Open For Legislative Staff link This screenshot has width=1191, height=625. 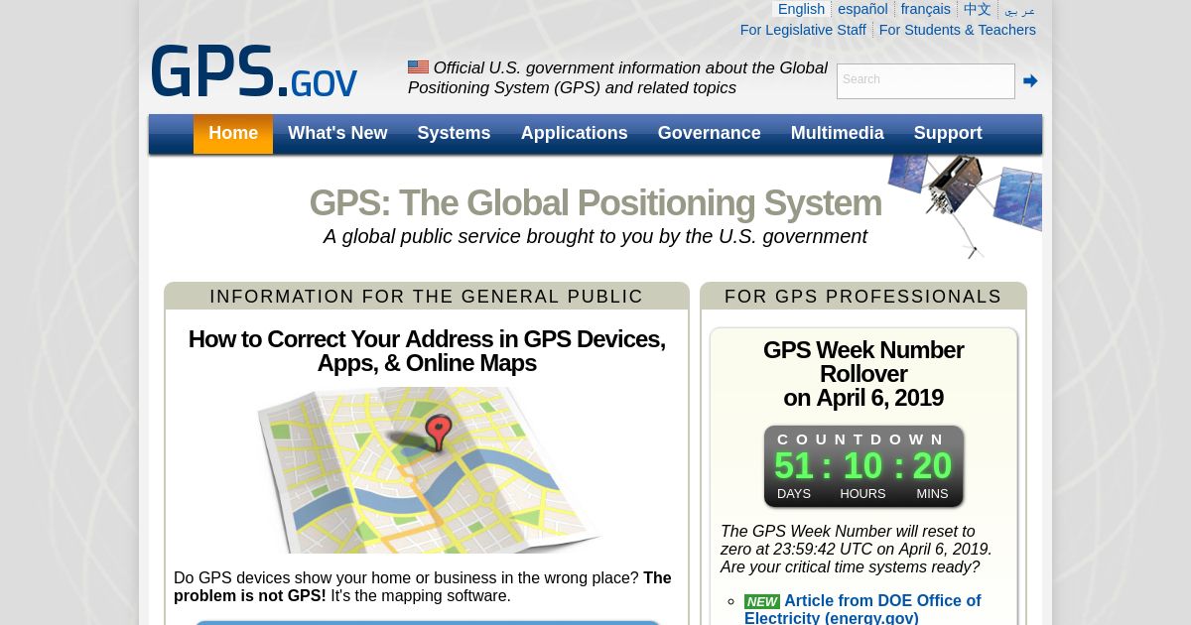(803, 30)
